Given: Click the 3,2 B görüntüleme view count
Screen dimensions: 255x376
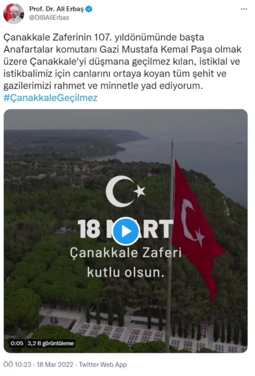Looking at the screenshot, I should click(x=50, y=343).
